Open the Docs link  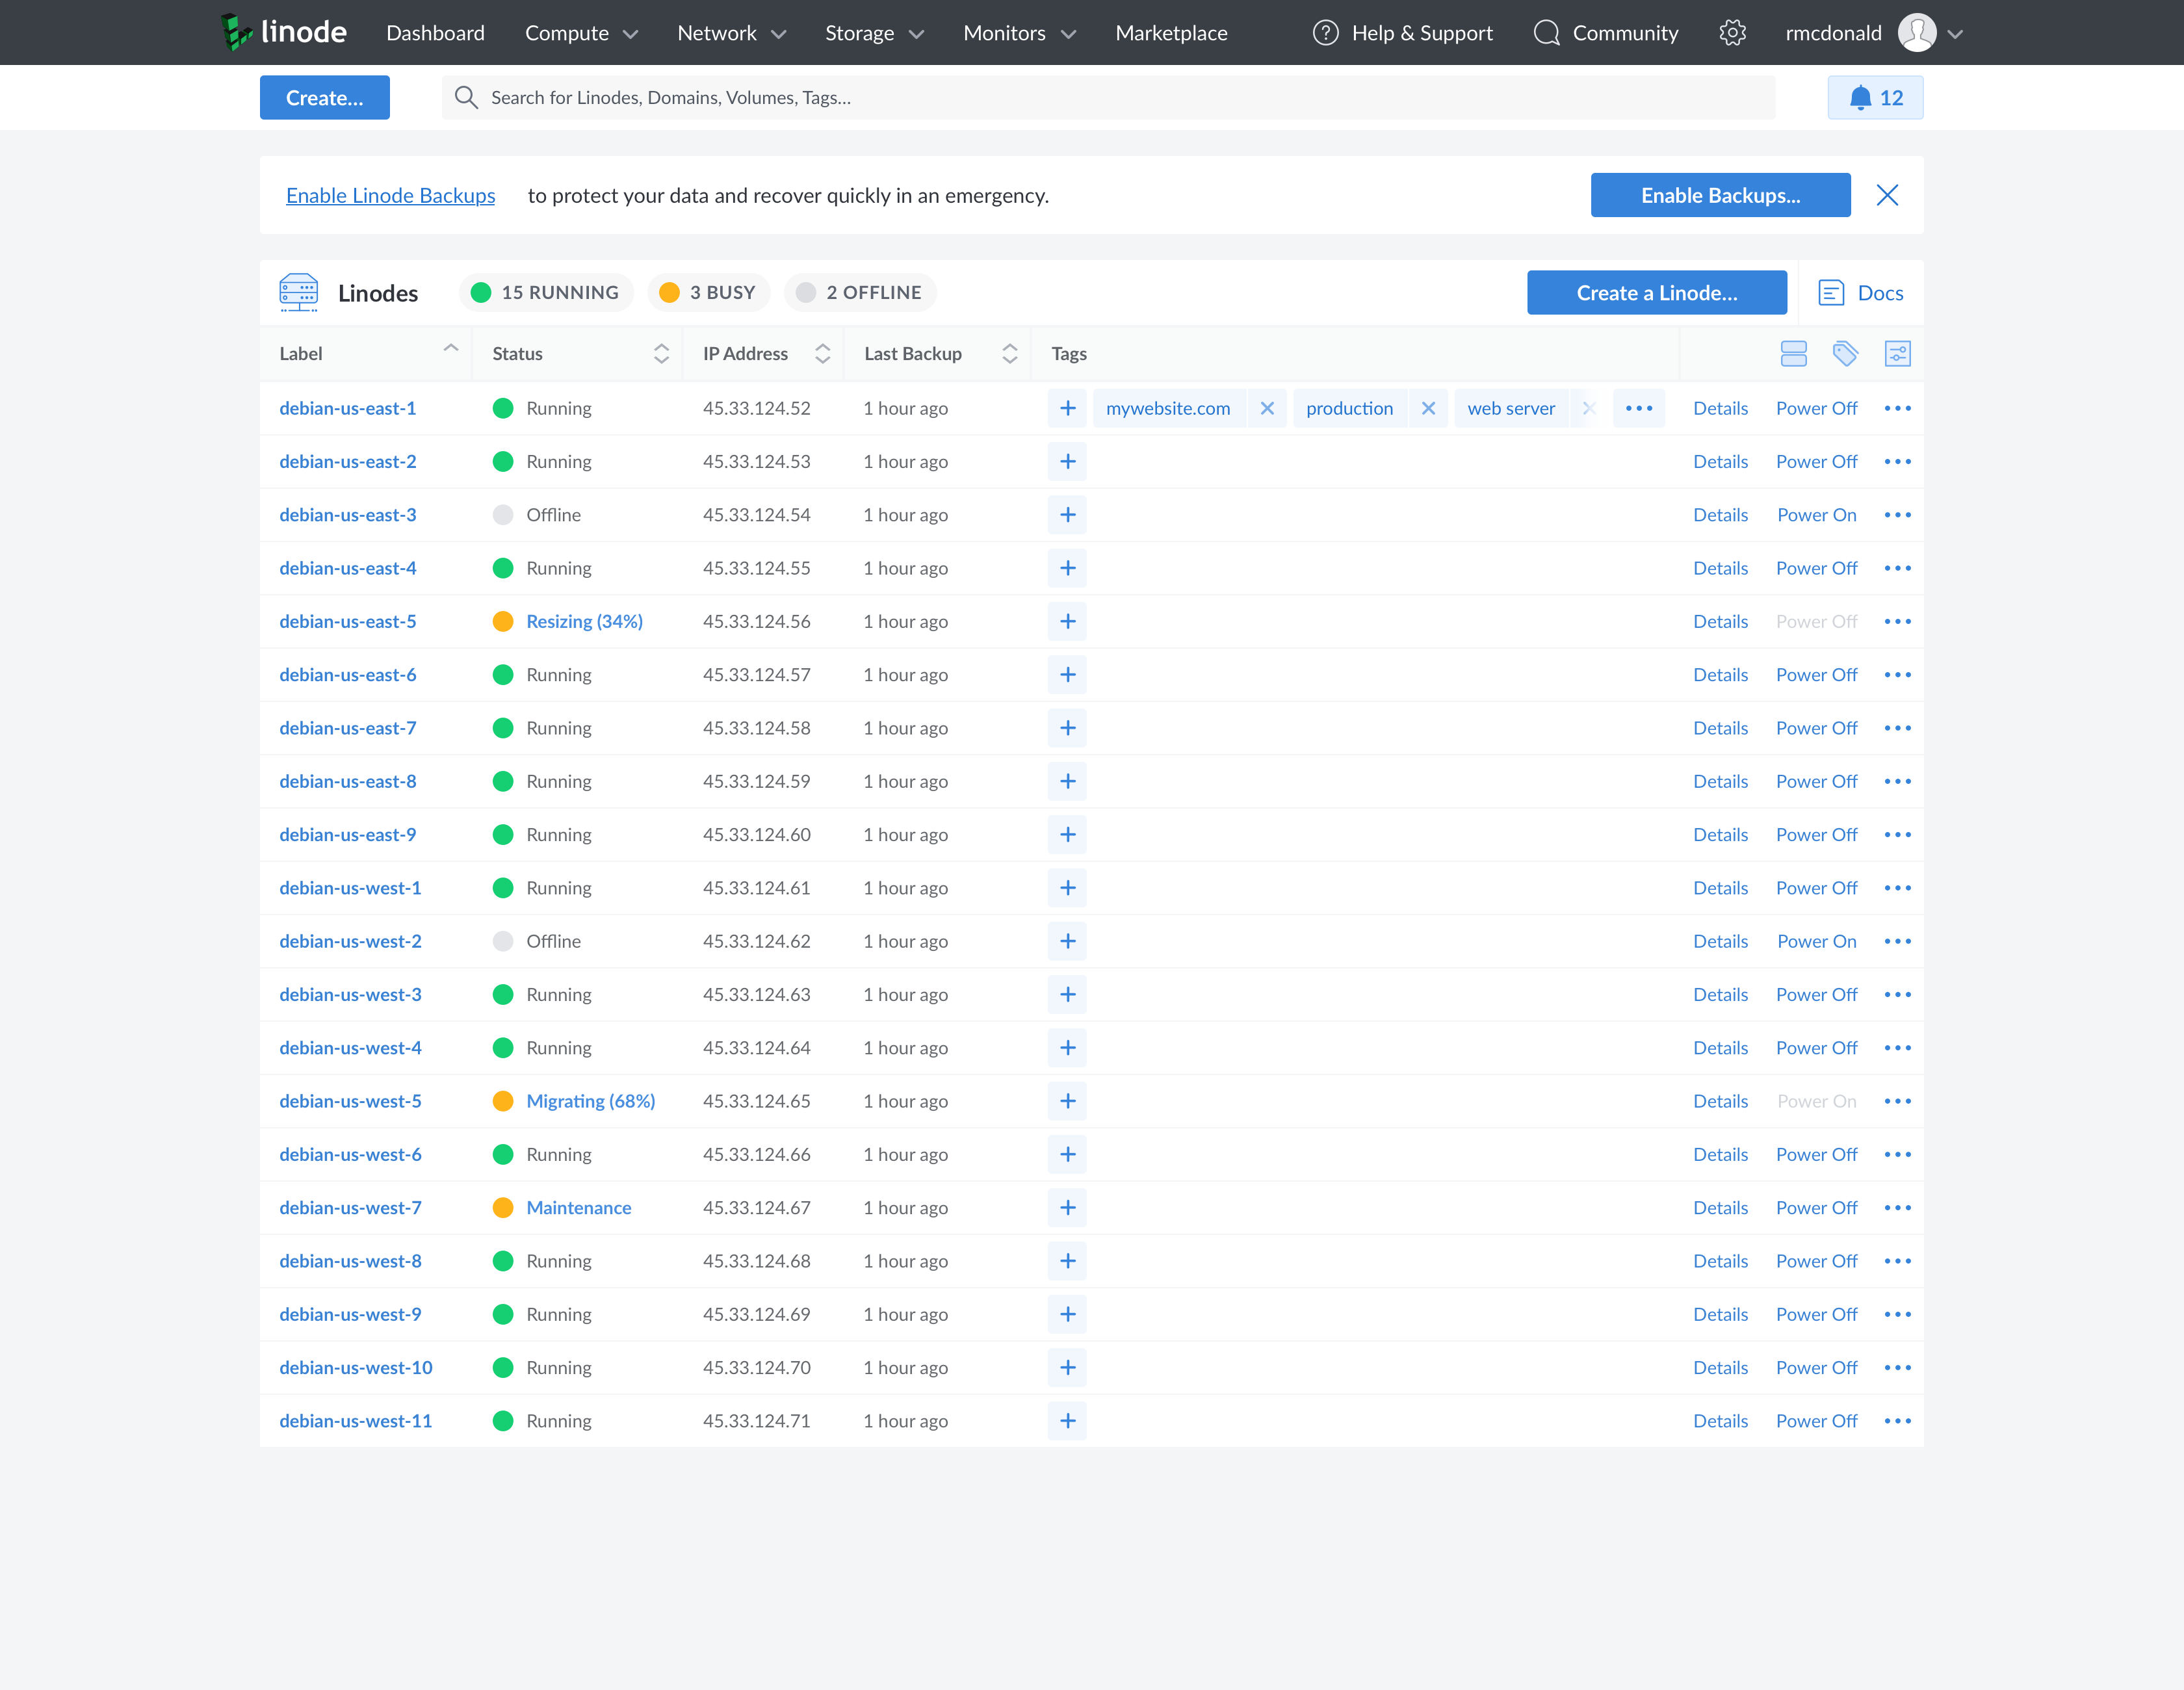tap(1880, 293)
